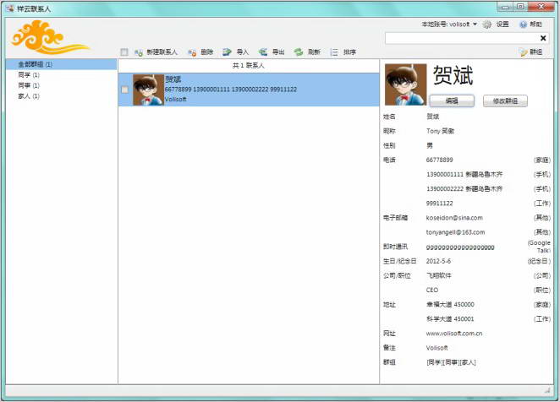Click the 排序 (sort) icon
The height and width of the screenshot is (402, 560).
coord(334,52)
